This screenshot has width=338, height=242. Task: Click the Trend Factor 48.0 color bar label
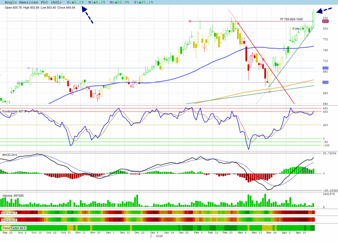(14, 228)
